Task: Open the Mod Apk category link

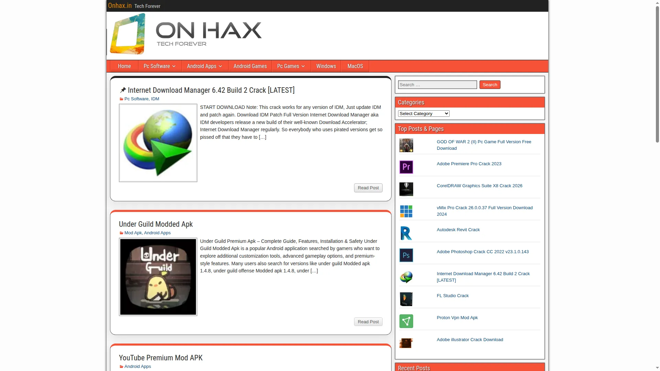Action: coord(133,233)
